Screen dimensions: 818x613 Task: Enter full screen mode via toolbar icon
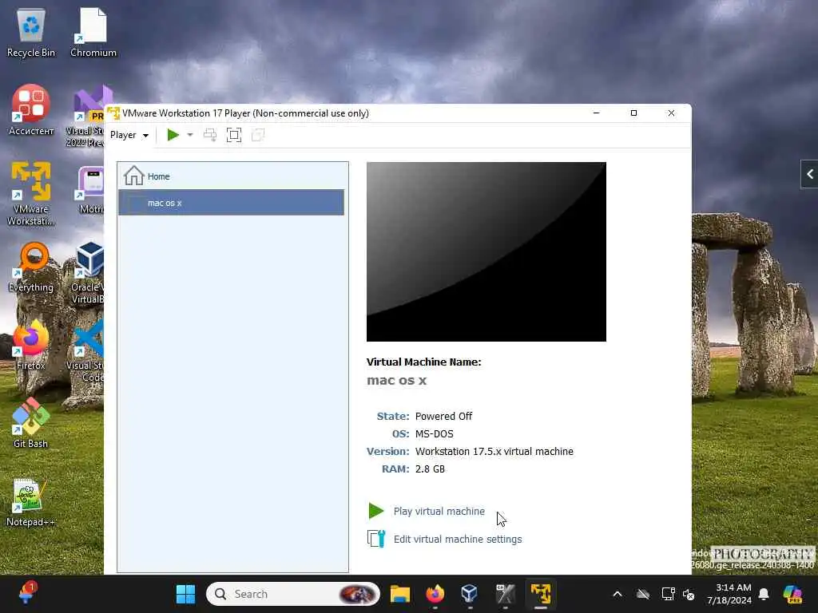(x=234, y=135)
